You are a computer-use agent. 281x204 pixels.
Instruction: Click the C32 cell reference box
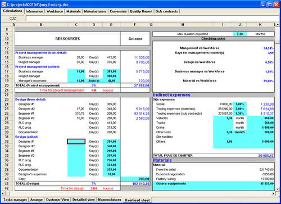tap(13, 19)
